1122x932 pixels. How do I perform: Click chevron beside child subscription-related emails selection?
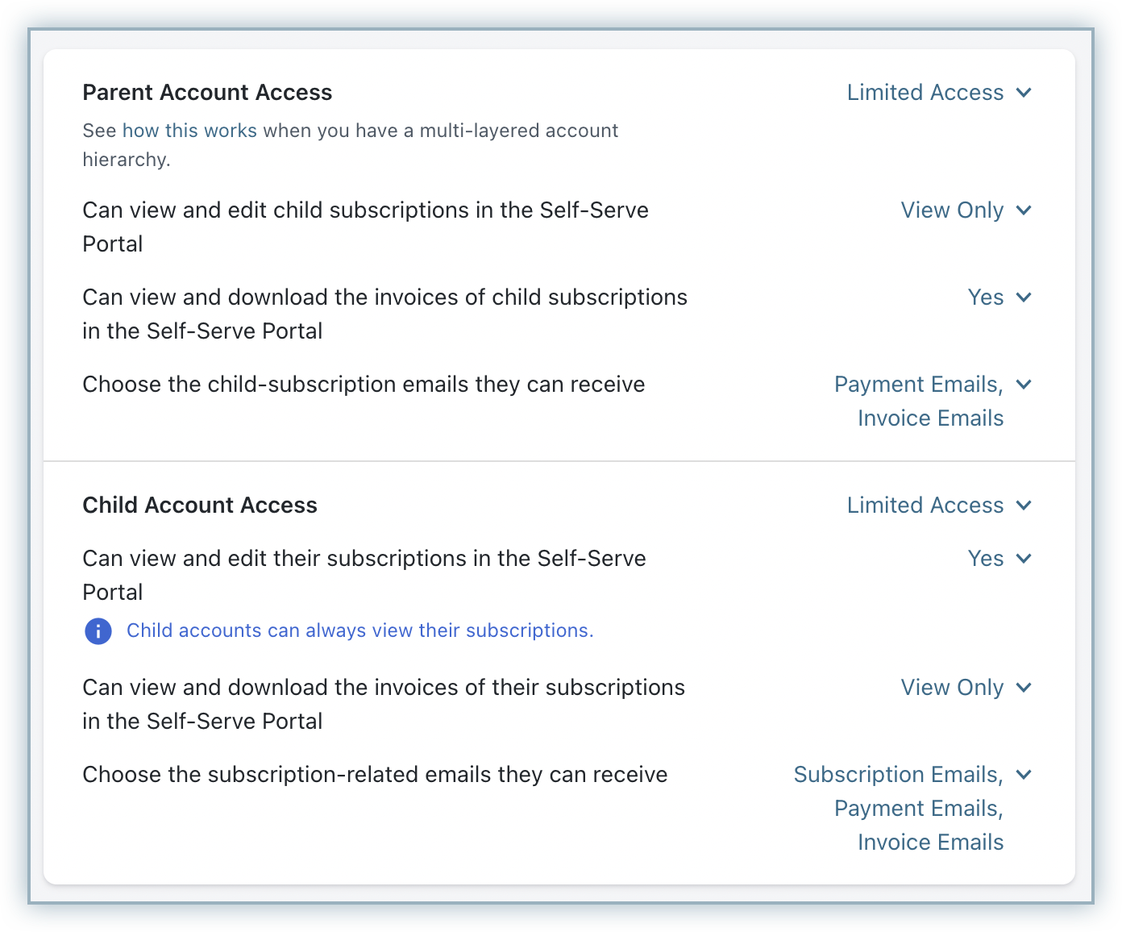pos(1024,775)
